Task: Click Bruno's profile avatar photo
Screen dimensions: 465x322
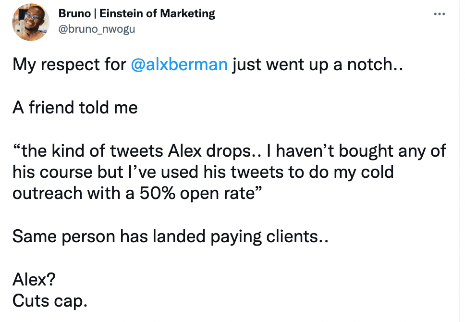Action: pyautogui.click(x=30, y=22)
